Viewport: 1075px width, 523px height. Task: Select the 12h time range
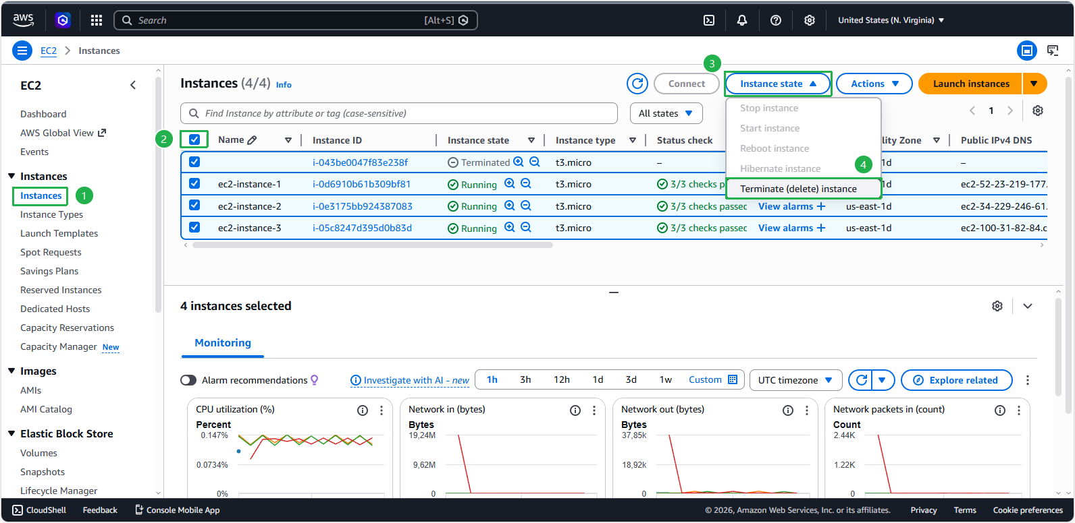562,380
